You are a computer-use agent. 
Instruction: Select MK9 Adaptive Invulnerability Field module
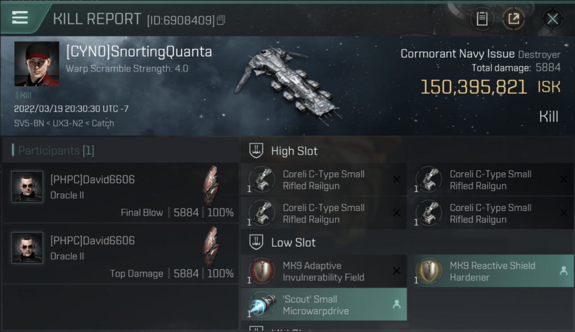pos(324,271)
